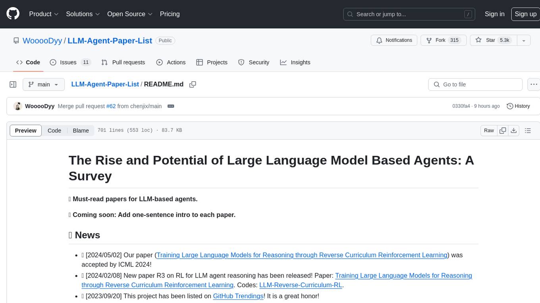540x303 pixels.
Task: Open the document outline
Action: (x=528, y=130)
